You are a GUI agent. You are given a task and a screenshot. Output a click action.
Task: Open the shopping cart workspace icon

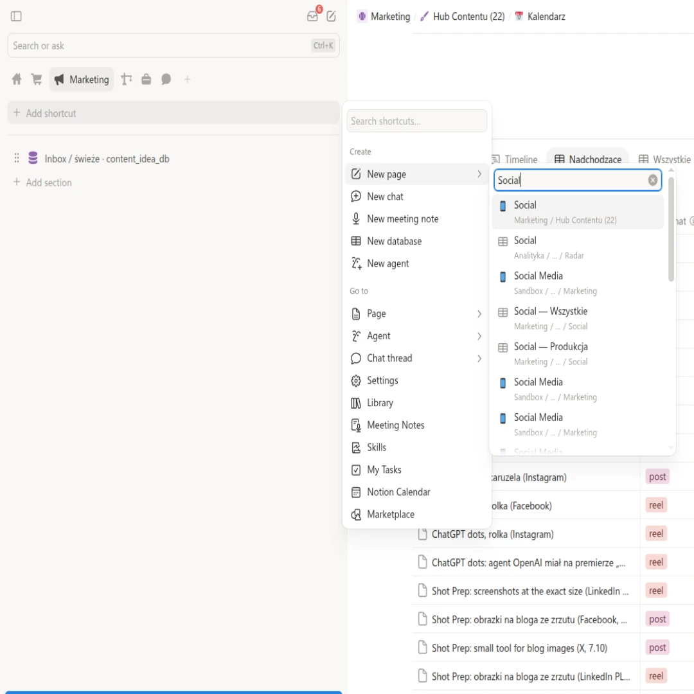36,79
